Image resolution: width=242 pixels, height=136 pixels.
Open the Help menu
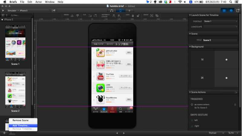click(x=60, y=2)
